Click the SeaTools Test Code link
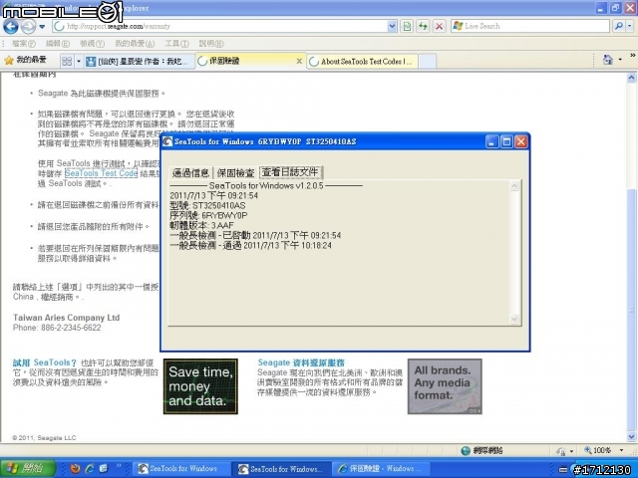The width and height of the screenshot is (638, 478). pyautogui.click(x=101, y=173)
